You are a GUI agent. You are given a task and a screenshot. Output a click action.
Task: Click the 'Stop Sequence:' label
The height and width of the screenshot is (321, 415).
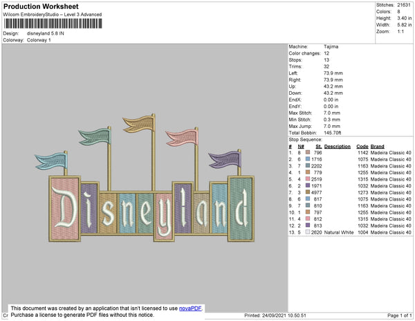point(306,140)
